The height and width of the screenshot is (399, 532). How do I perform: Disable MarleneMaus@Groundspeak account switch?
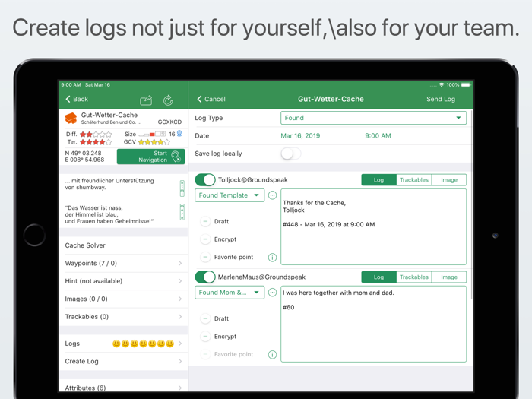click(x=205, y=277)
